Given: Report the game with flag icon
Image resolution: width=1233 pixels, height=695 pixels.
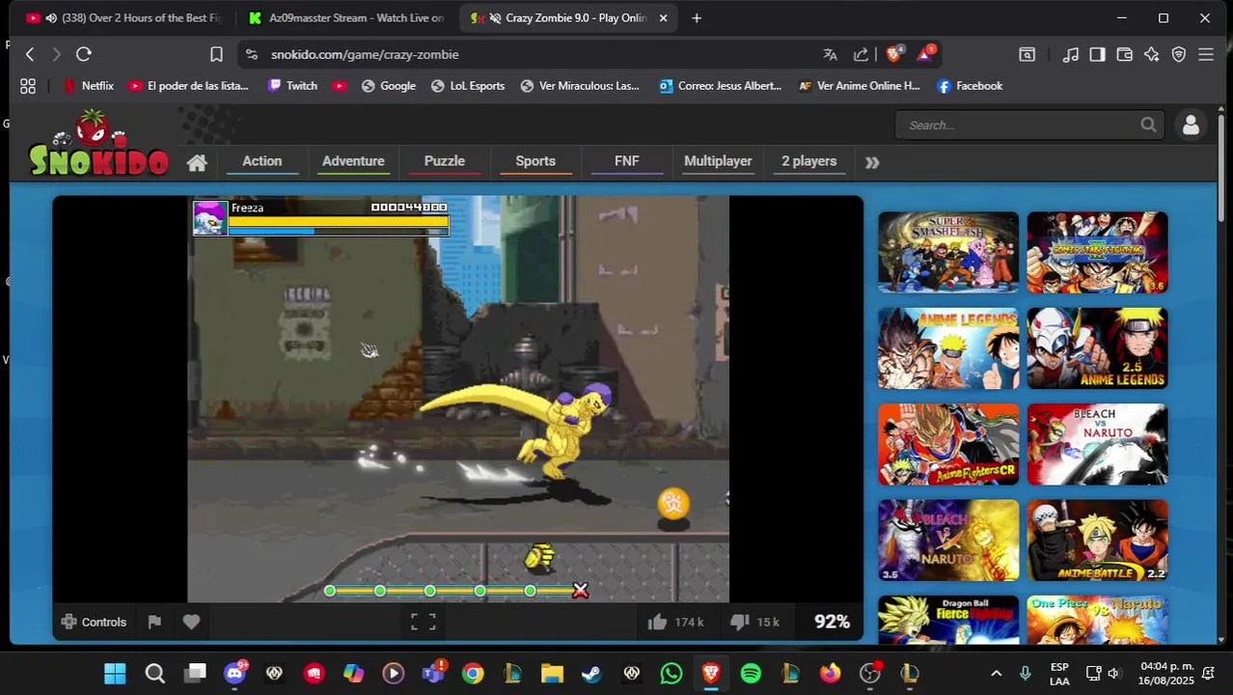Looking at the screenshot, I should (154, 622).
